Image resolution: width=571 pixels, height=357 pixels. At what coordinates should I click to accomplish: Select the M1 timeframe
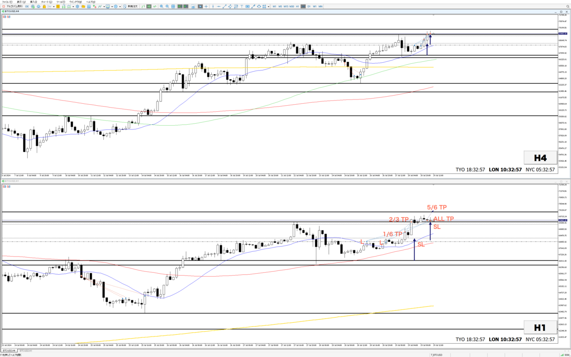click(x=275, y=6)
